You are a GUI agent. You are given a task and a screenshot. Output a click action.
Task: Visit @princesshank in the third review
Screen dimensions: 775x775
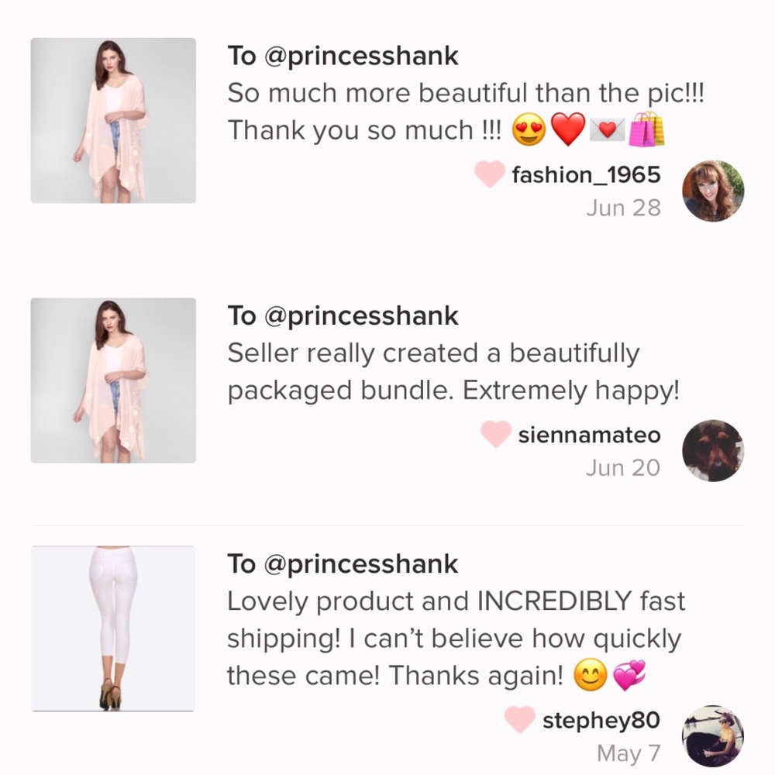[x=361, y=564]
